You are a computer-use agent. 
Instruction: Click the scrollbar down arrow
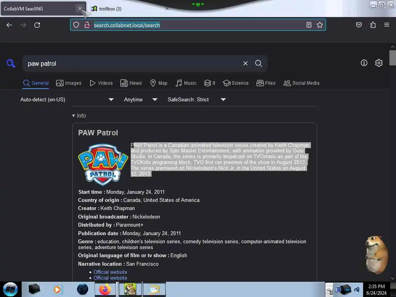pos(393,278)
